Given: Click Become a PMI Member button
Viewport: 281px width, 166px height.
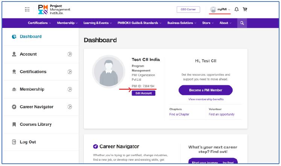Looking at the screenshot, I should click(205, 90).
